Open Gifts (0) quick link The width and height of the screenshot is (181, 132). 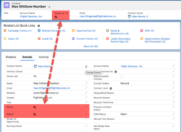(x=149, y=31)
